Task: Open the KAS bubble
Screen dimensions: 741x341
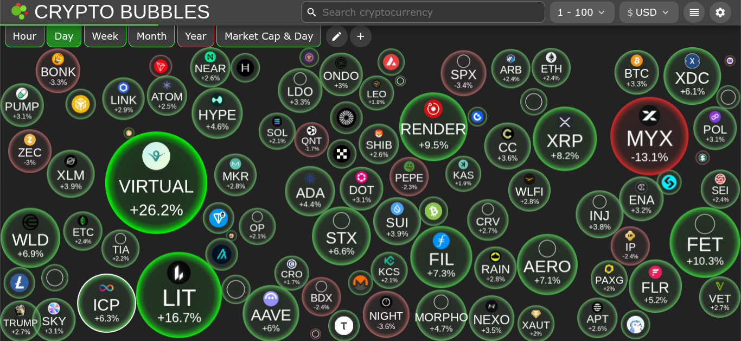Action: 463,173
